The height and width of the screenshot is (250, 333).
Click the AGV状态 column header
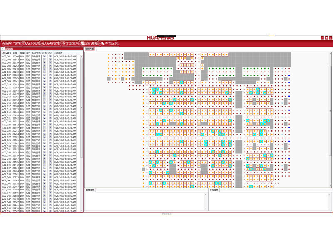[36, 53]
